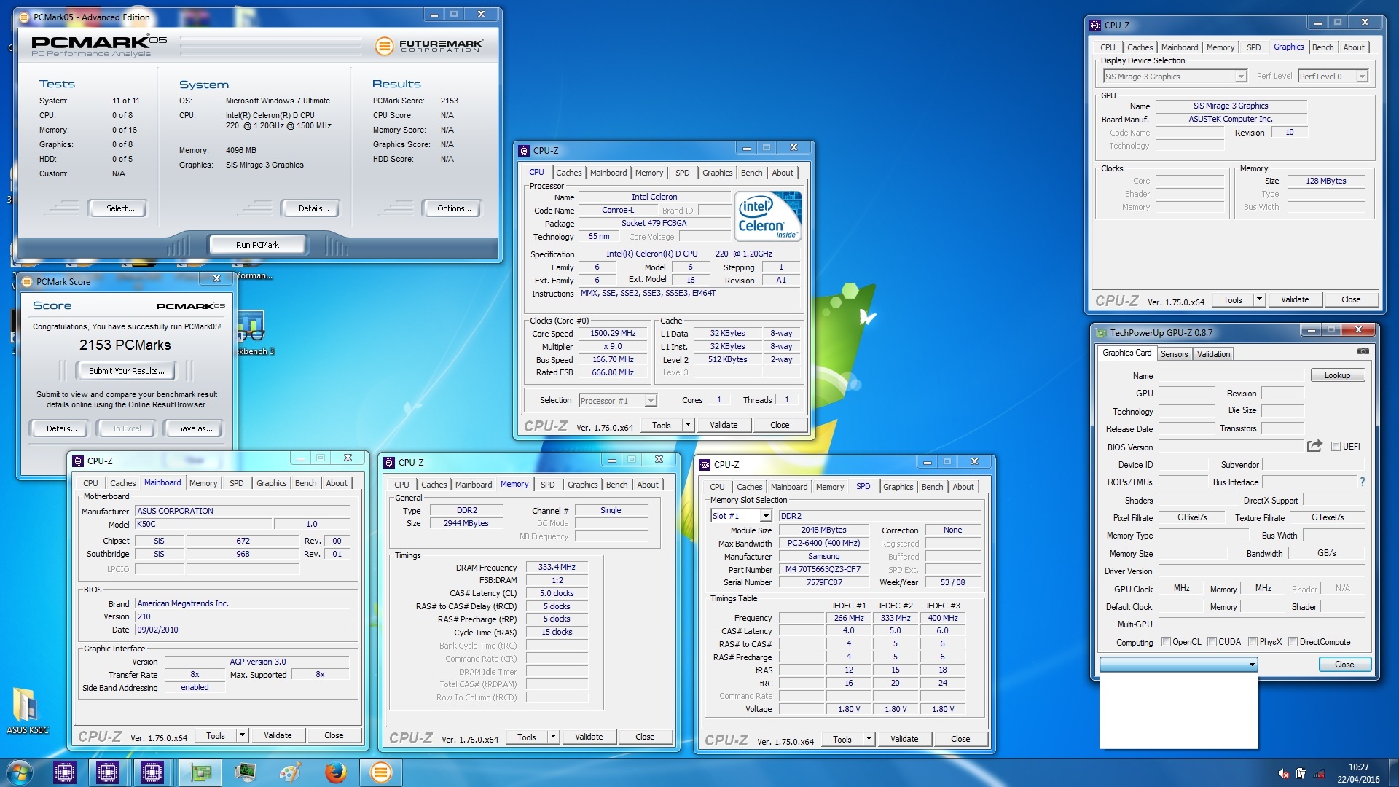Click the Futuremark logo in PCMark05
This screenshot has width=1399, height=787.
[428, 46]
